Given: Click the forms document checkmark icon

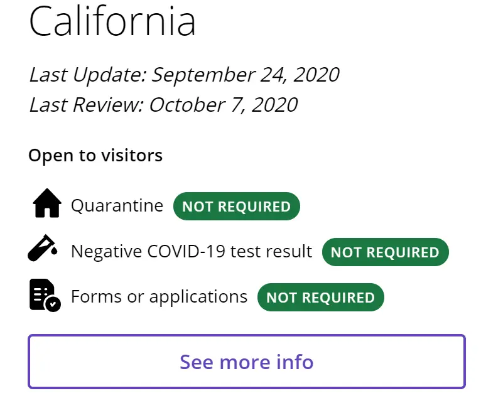Looking at the screenshot, I should tap(45, 295).
